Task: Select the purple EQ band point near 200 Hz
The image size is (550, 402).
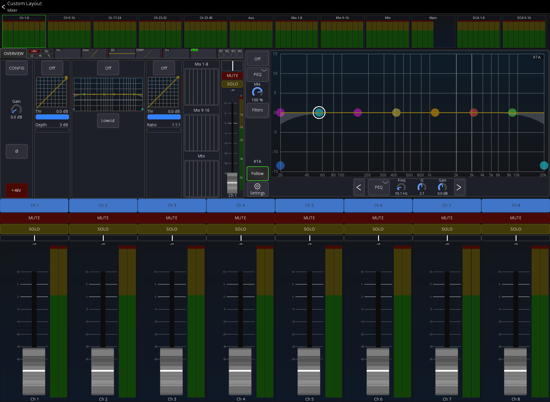Action: click(x=357, y=113)
